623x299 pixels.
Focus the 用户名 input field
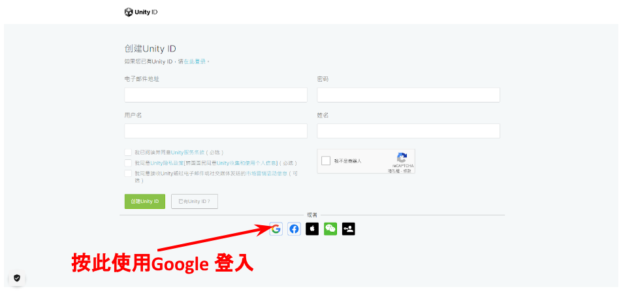[216, 131]
